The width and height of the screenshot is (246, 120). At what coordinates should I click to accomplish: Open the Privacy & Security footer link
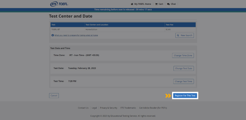pos(109,108)
